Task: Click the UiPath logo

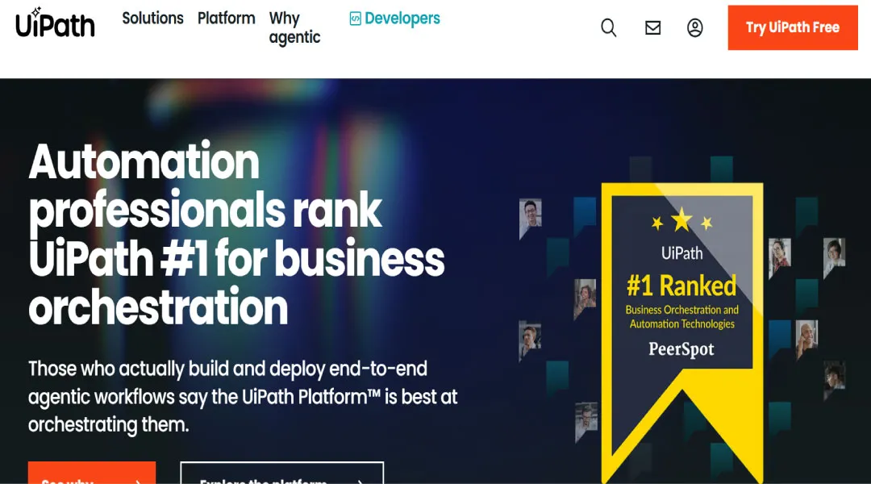Action: click(x=55, y=23)
